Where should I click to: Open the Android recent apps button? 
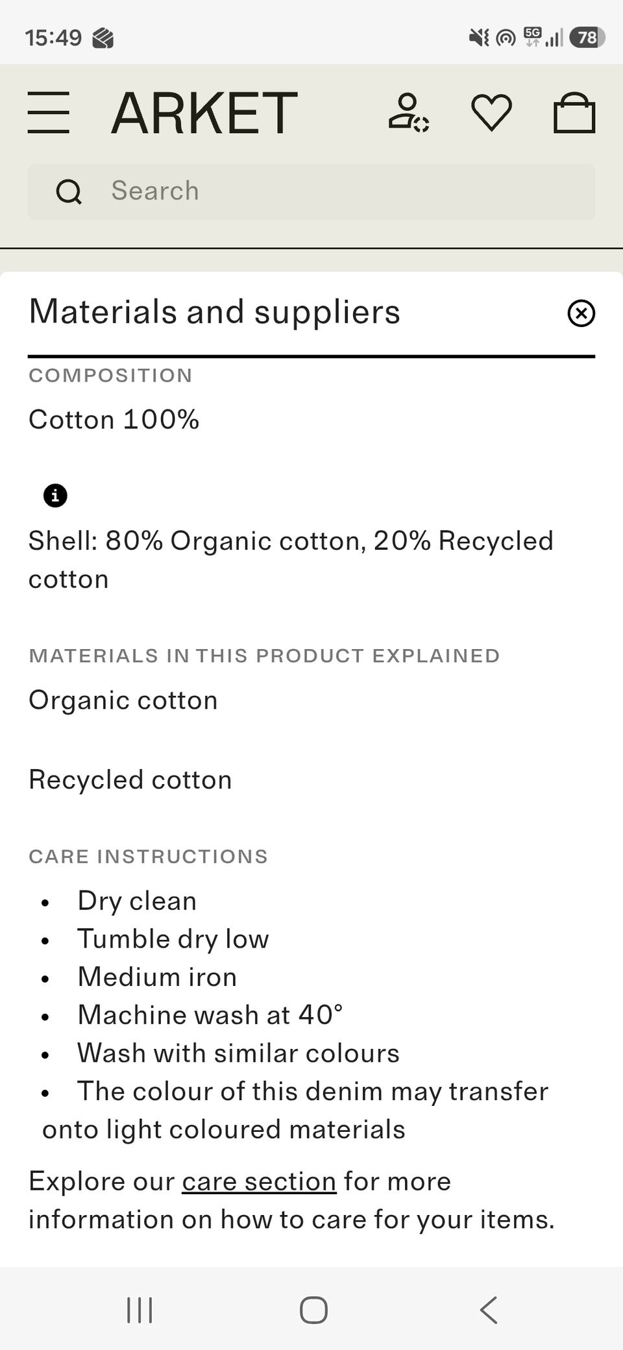(x=140, y=1310)
